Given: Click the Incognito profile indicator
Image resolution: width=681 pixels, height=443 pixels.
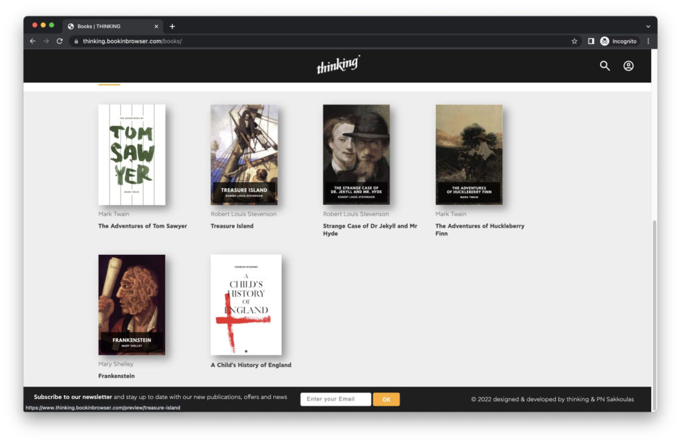Looking at the screenshot, I should coord(618,41).
